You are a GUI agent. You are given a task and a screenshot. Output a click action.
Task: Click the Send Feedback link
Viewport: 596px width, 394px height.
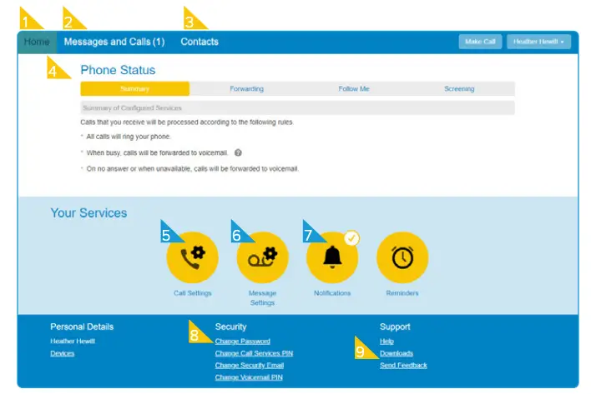tap(403, 366)
